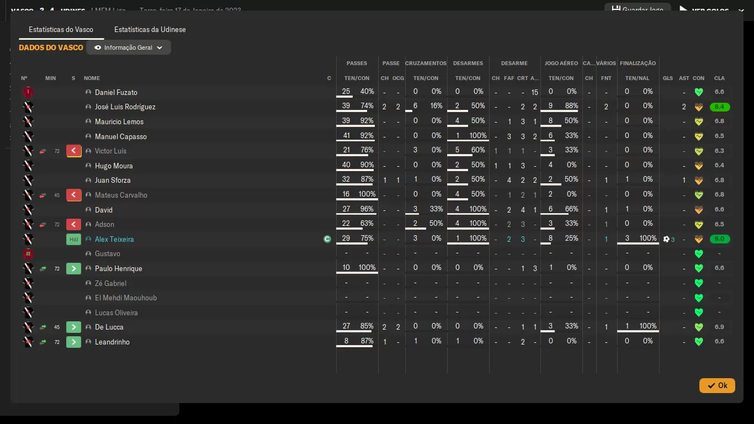The height and width of the screenshot is (424, 754).
Task: Open player José Luis Rodríguez
Action: [125, 107]
